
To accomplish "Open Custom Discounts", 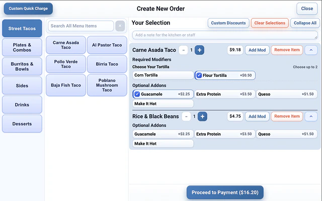I will [228, 23].
